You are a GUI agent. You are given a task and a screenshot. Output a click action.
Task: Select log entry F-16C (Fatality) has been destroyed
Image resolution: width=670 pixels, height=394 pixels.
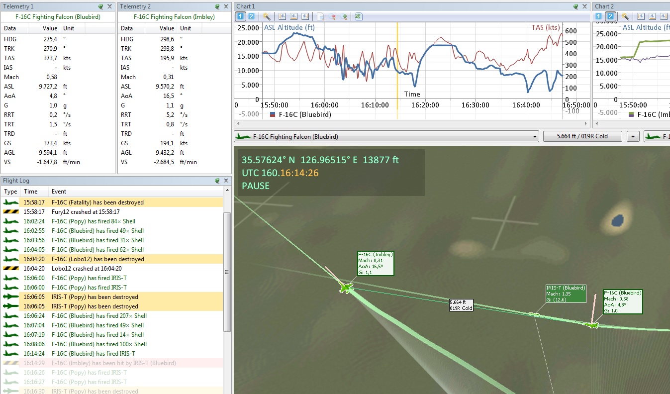point(112,202)
